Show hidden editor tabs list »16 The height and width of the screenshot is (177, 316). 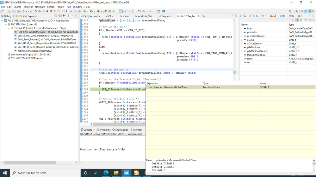point(203,16)
